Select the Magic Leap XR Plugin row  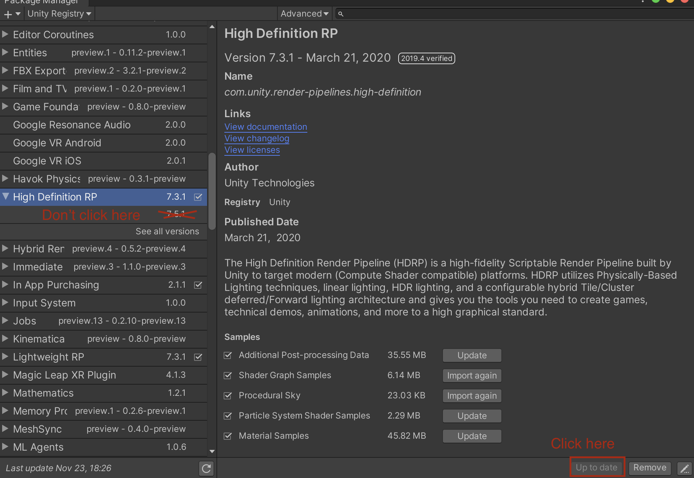pyautogui.click(x=104, y=375)
